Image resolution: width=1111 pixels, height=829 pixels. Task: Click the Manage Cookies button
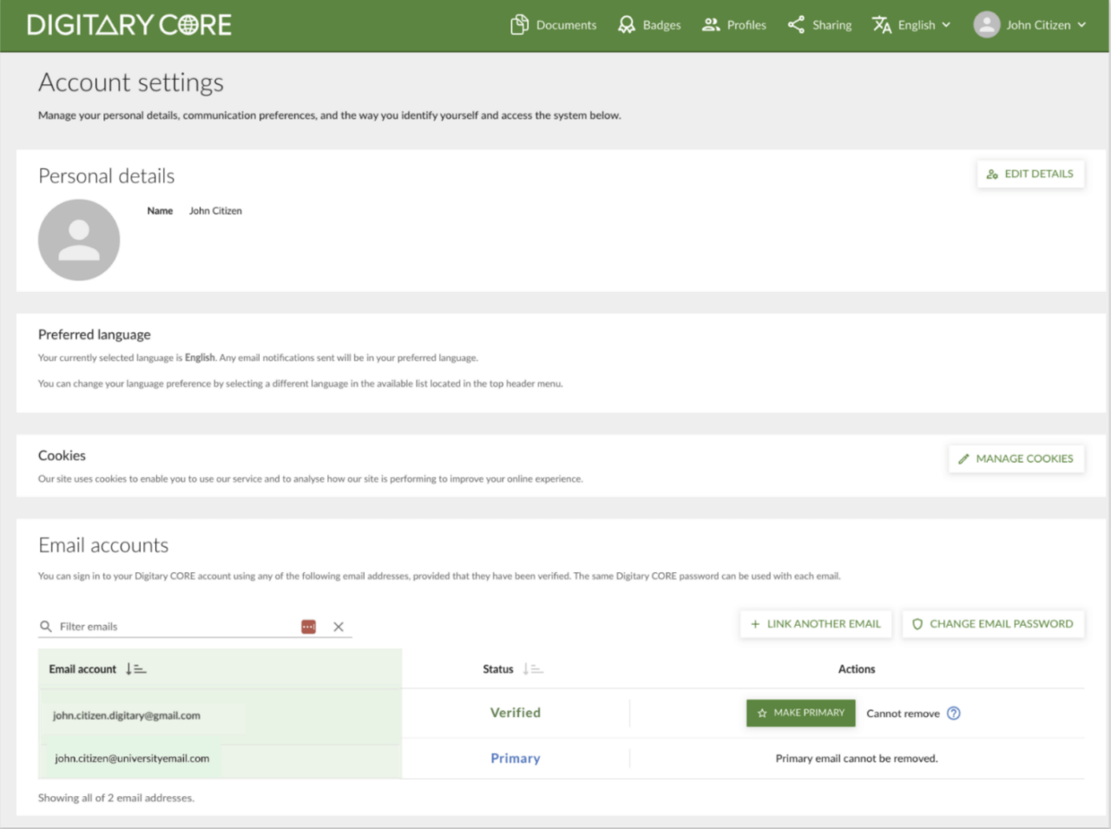1016,459
